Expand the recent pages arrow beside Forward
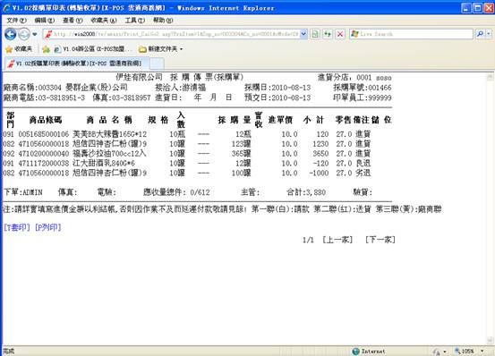495x356 pixels. (35, 34)
